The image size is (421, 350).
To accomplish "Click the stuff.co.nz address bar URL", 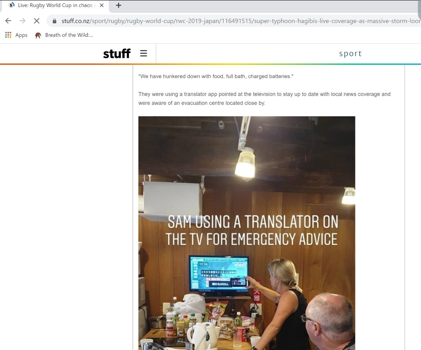I will pos(240,21).
